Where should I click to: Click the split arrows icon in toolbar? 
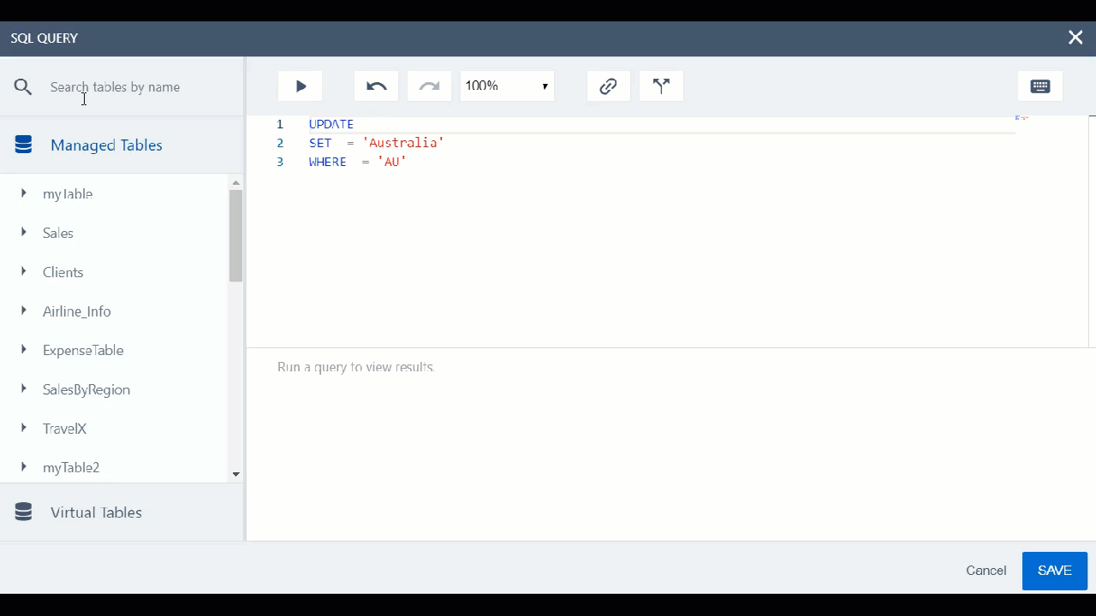(x=661, y=86)
